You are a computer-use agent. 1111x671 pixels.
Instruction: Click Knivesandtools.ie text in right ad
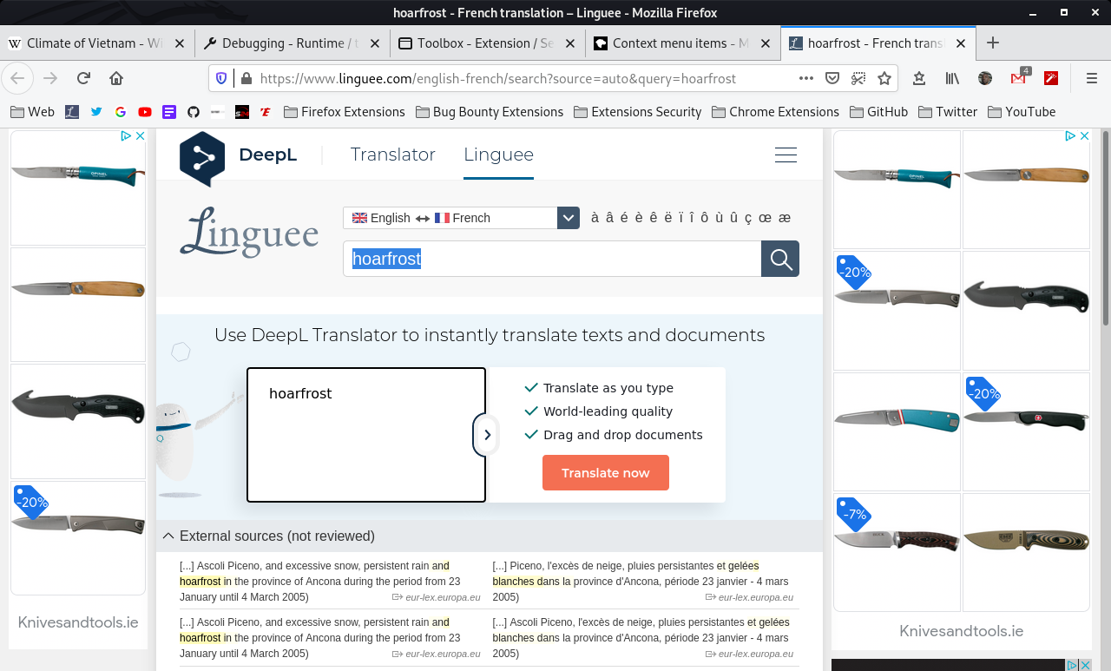[961, 631]
